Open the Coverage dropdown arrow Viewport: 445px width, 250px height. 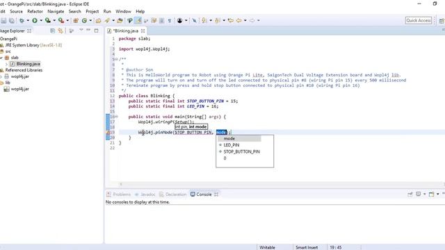click(54, 20)
